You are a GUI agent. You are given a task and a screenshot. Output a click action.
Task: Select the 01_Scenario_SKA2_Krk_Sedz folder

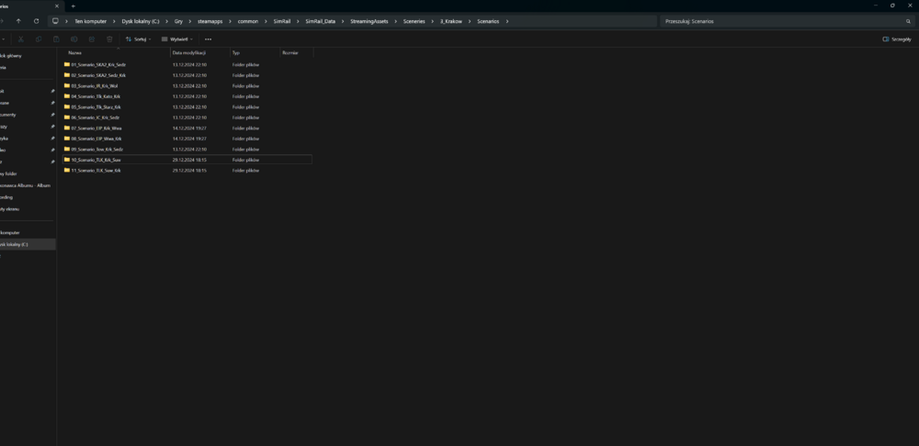click(x=98, y=64)
